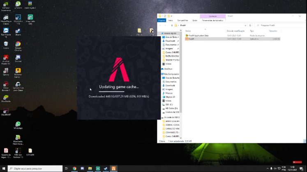This screenshot has height=172, width=307.
Task: Open the Windows Start menu
Action: pos(4,168)
